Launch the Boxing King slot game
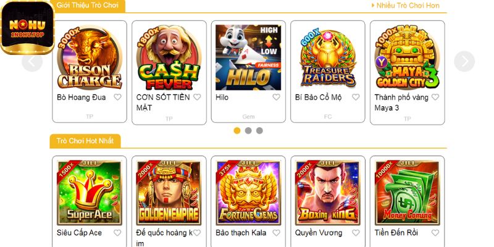Viewport: 494px width, 247px height. point(328,193)
